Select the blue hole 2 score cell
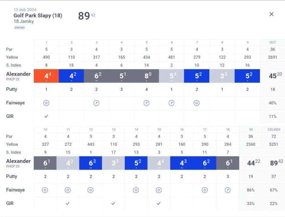Screen dimensions: 285x217 point(71,76)
